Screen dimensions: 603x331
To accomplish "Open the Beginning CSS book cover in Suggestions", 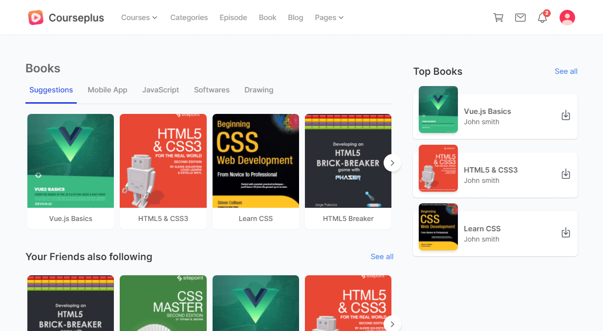I will (x=256, y=161).
